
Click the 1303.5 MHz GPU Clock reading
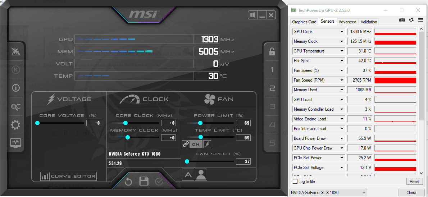click(x=360, y=32)
